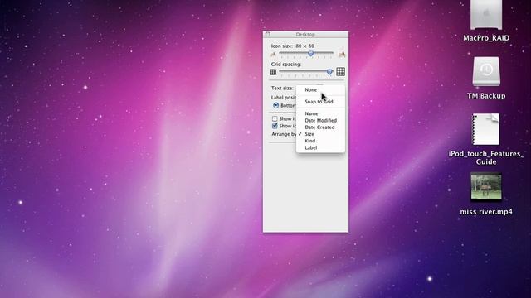Click the small icon size mountain icon
The image size is (531, 298).
pos(273,54)
